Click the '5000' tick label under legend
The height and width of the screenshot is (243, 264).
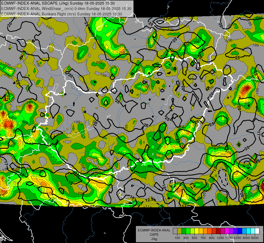(255, 238)
